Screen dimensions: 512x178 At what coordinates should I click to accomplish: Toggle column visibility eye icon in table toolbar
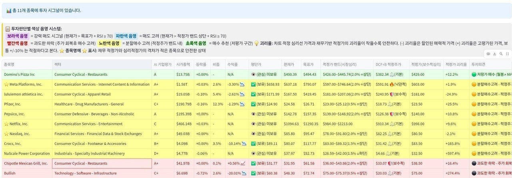tap(488, 54)
